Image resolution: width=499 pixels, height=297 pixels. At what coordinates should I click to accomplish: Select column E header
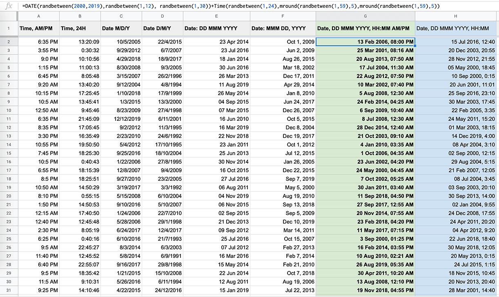[216, 16]
